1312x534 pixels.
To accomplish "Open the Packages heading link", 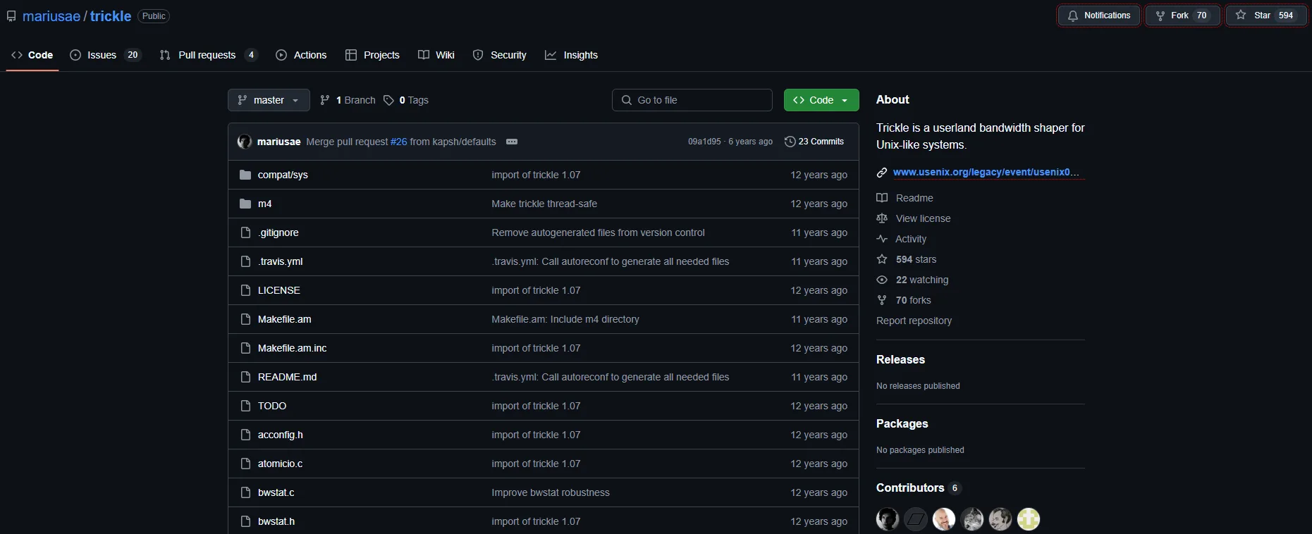I will pyautogui.click(x=902, y=423).
